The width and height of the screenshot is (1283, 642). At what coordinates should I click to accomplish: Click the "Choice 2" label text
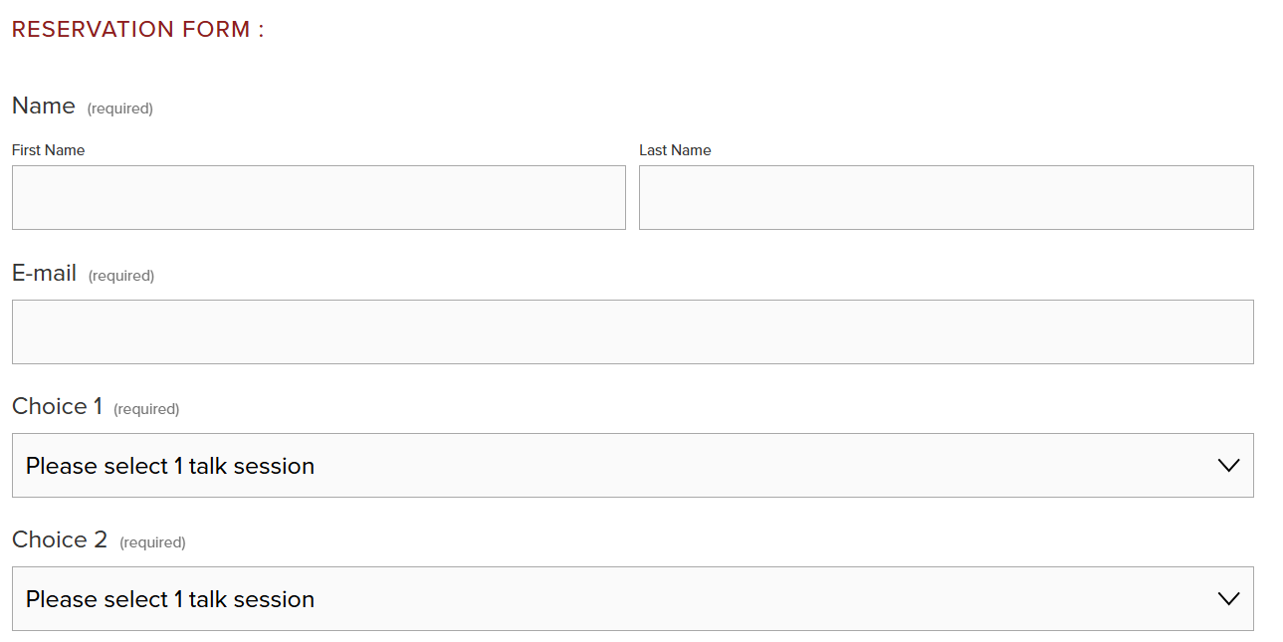[60, 539]
